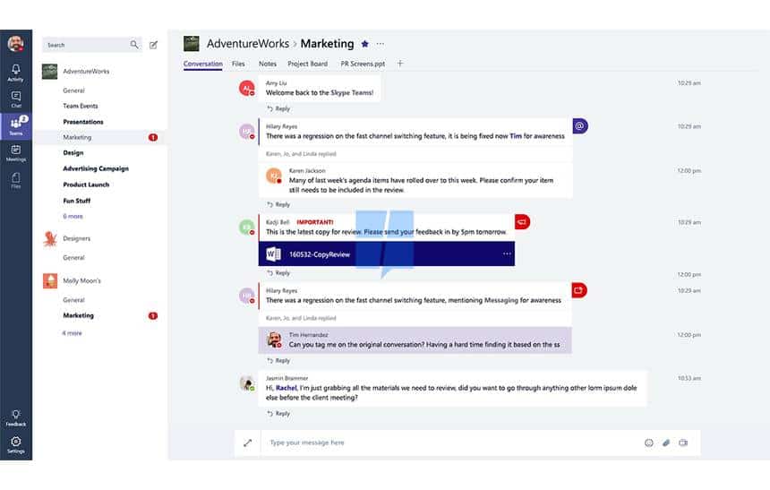Expand the 6 more channels link

pos(73,216)
